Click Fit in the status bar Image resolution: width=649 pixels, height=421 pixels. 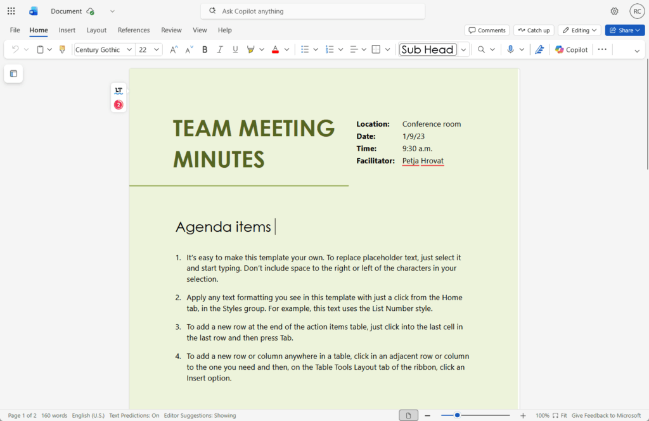pyautogui.click(x=560, y=415)
